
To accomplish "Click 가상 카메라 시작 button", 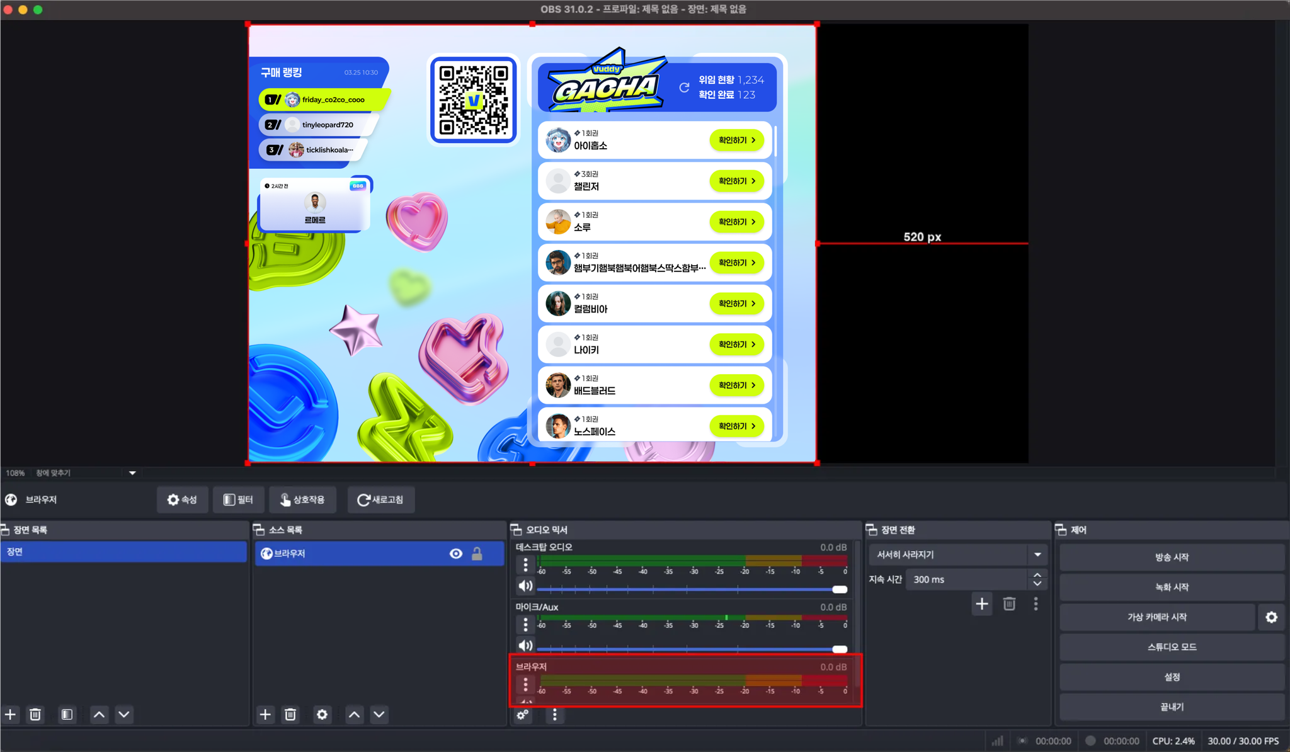I will point(1157,617).
